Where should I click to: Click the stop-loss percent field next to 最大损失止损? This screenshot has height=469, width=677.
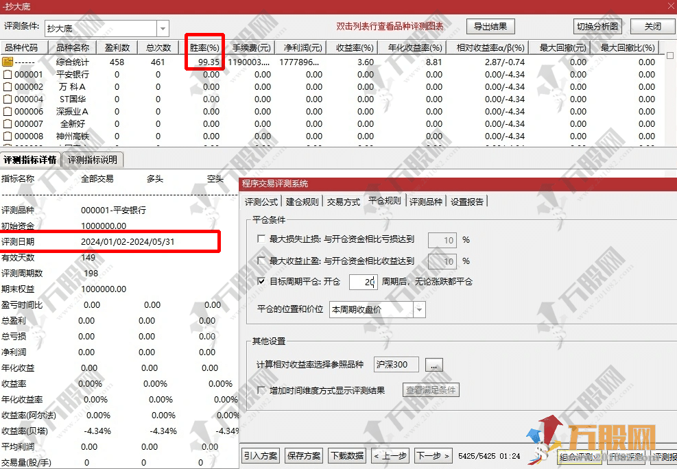click(x=442, y=240)
